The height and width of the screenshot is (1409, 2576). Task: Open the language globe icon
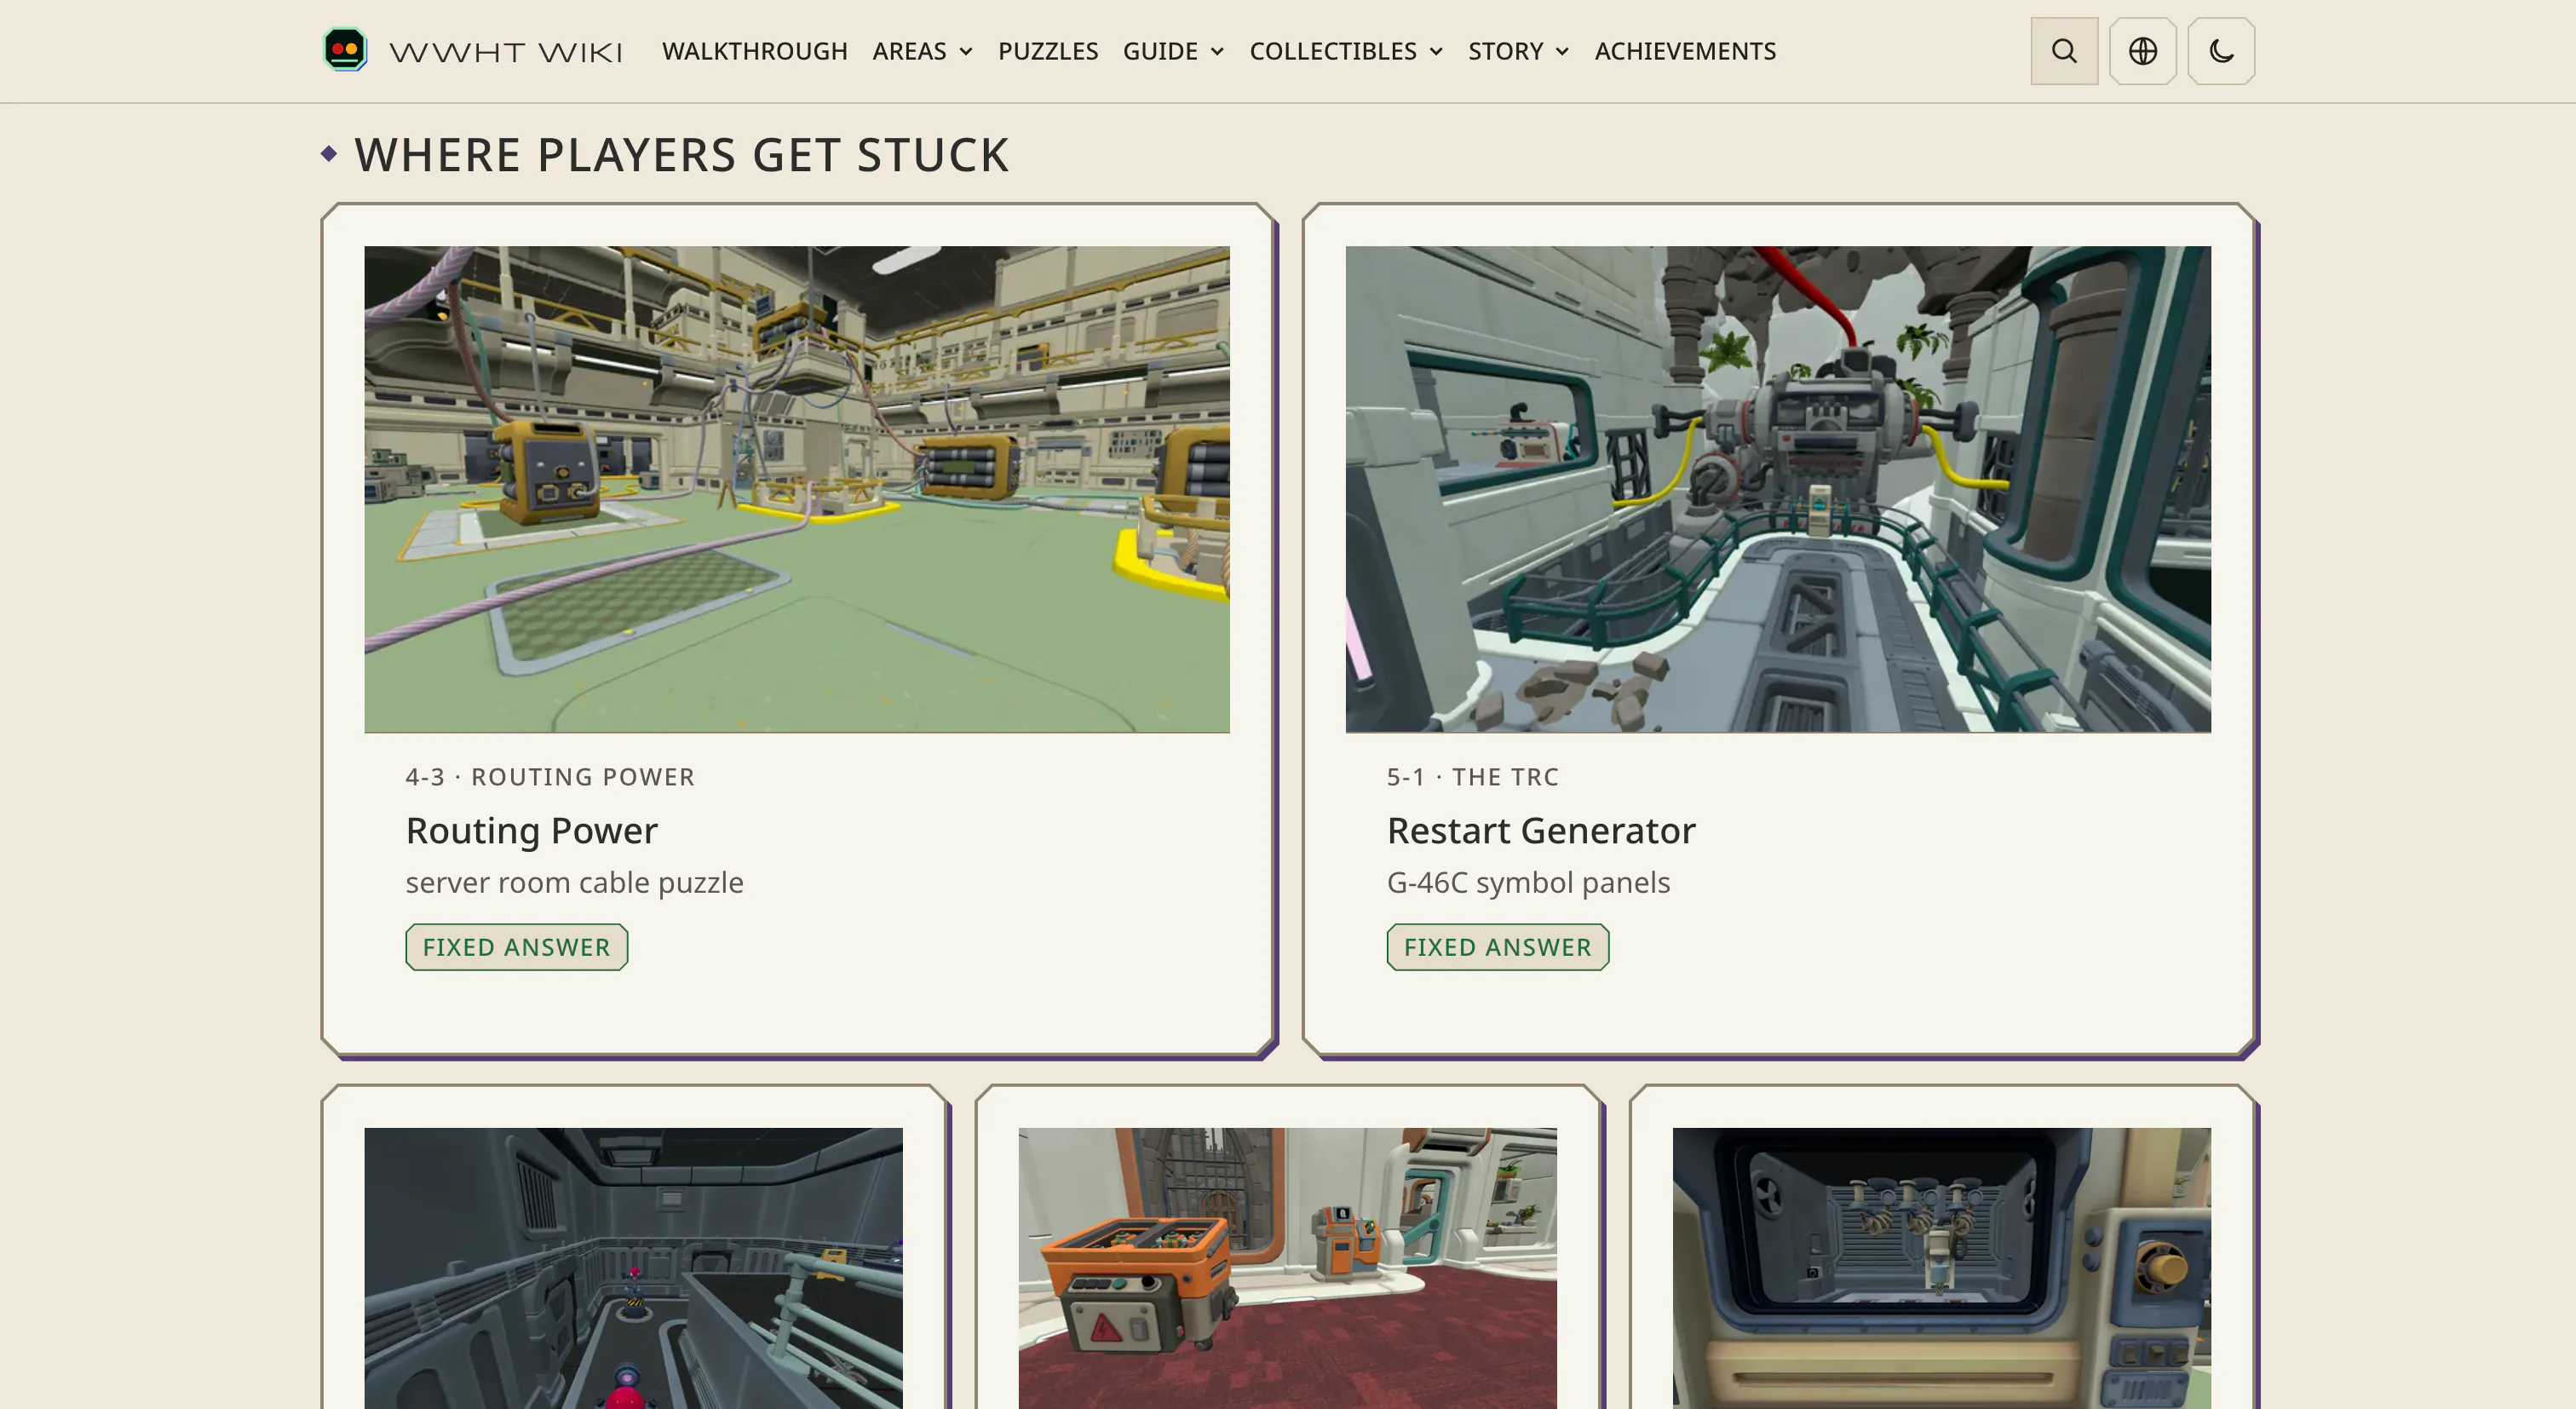pos(2142,51)
